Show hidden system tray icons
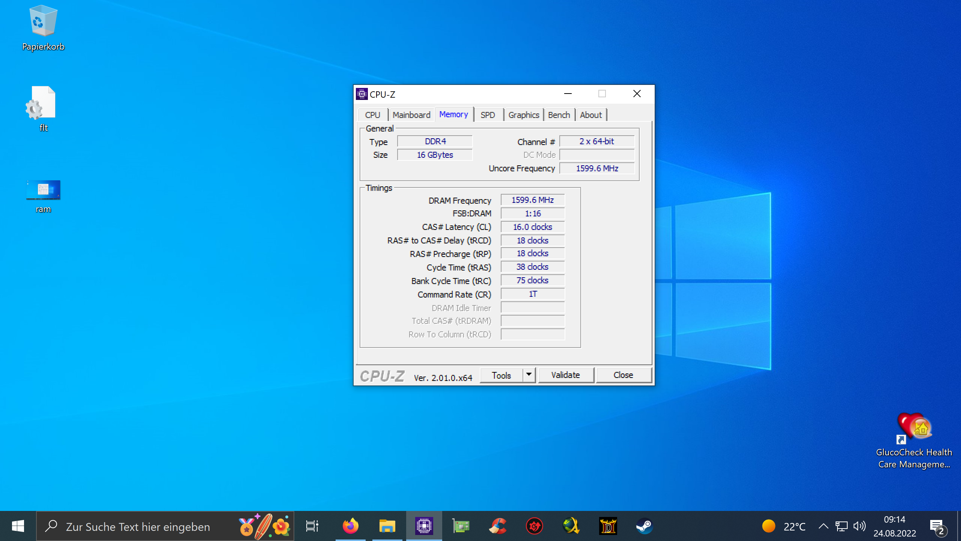 [823, 526]
